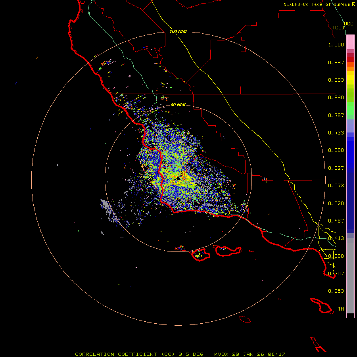This screenshot has height=357, width=357.
Task: Click the 0.947 color scale value
Action: [x=336, y=62]
